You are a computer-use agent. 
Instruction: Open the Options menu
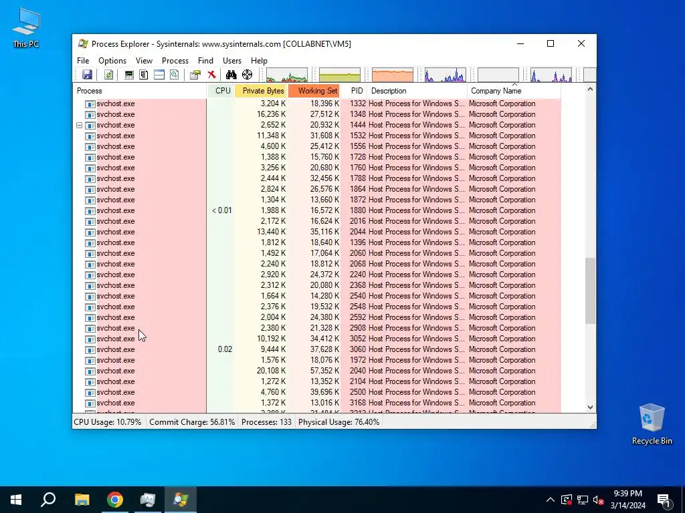point(112,61)
